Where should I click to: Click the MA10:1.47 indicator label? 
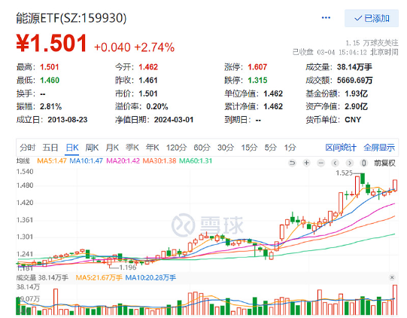click(87, 161)
